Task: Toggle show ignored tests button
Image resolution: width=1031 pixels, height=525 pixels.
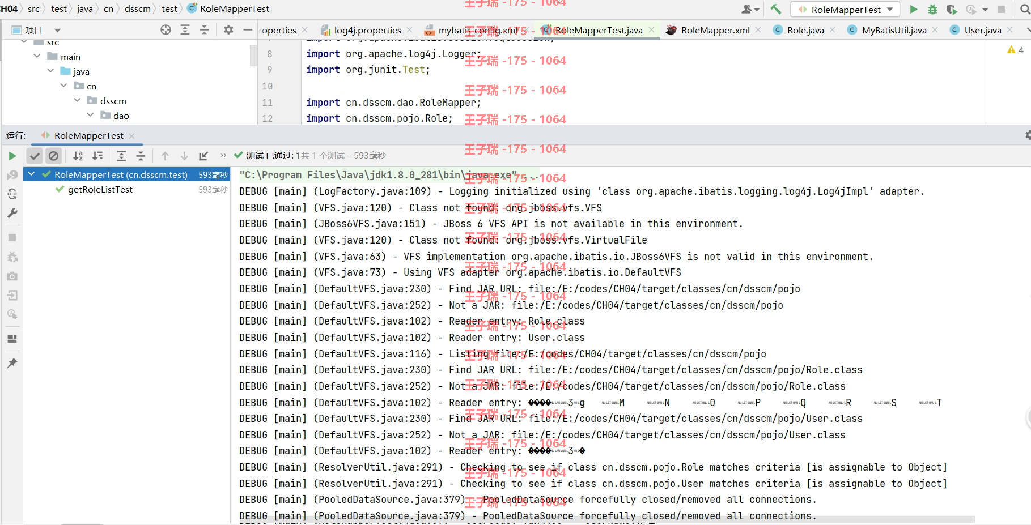Action: click(53, 156)
